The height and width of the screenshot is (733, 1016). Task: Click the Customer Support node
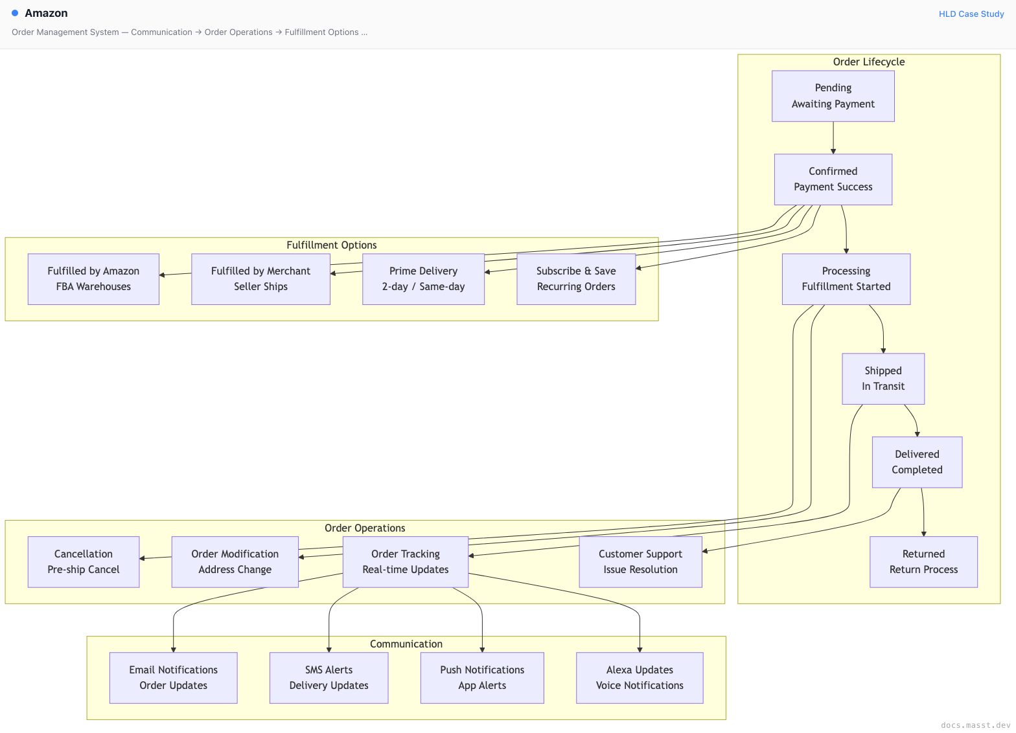click(x=640, y=562)
